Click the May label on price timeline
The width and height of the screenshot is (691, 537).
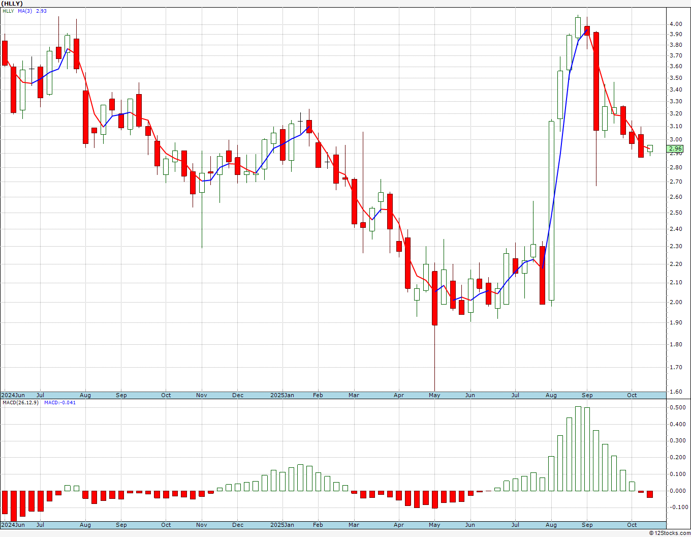click(x=434, y=395)
